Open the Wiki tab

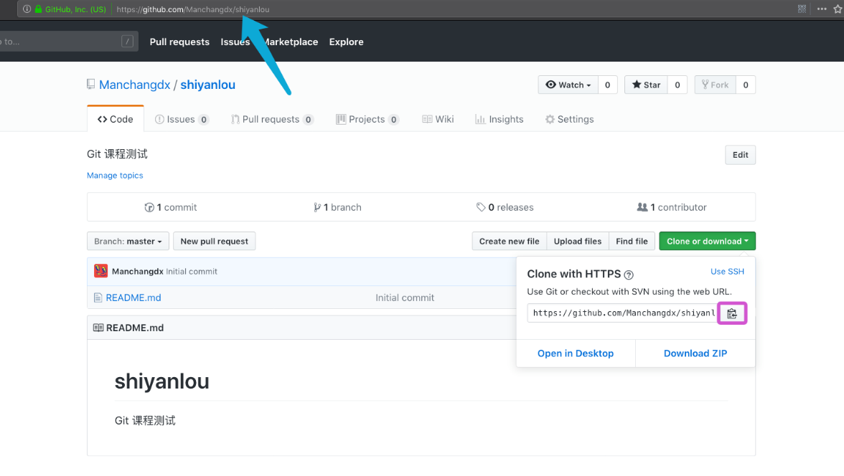438,120
